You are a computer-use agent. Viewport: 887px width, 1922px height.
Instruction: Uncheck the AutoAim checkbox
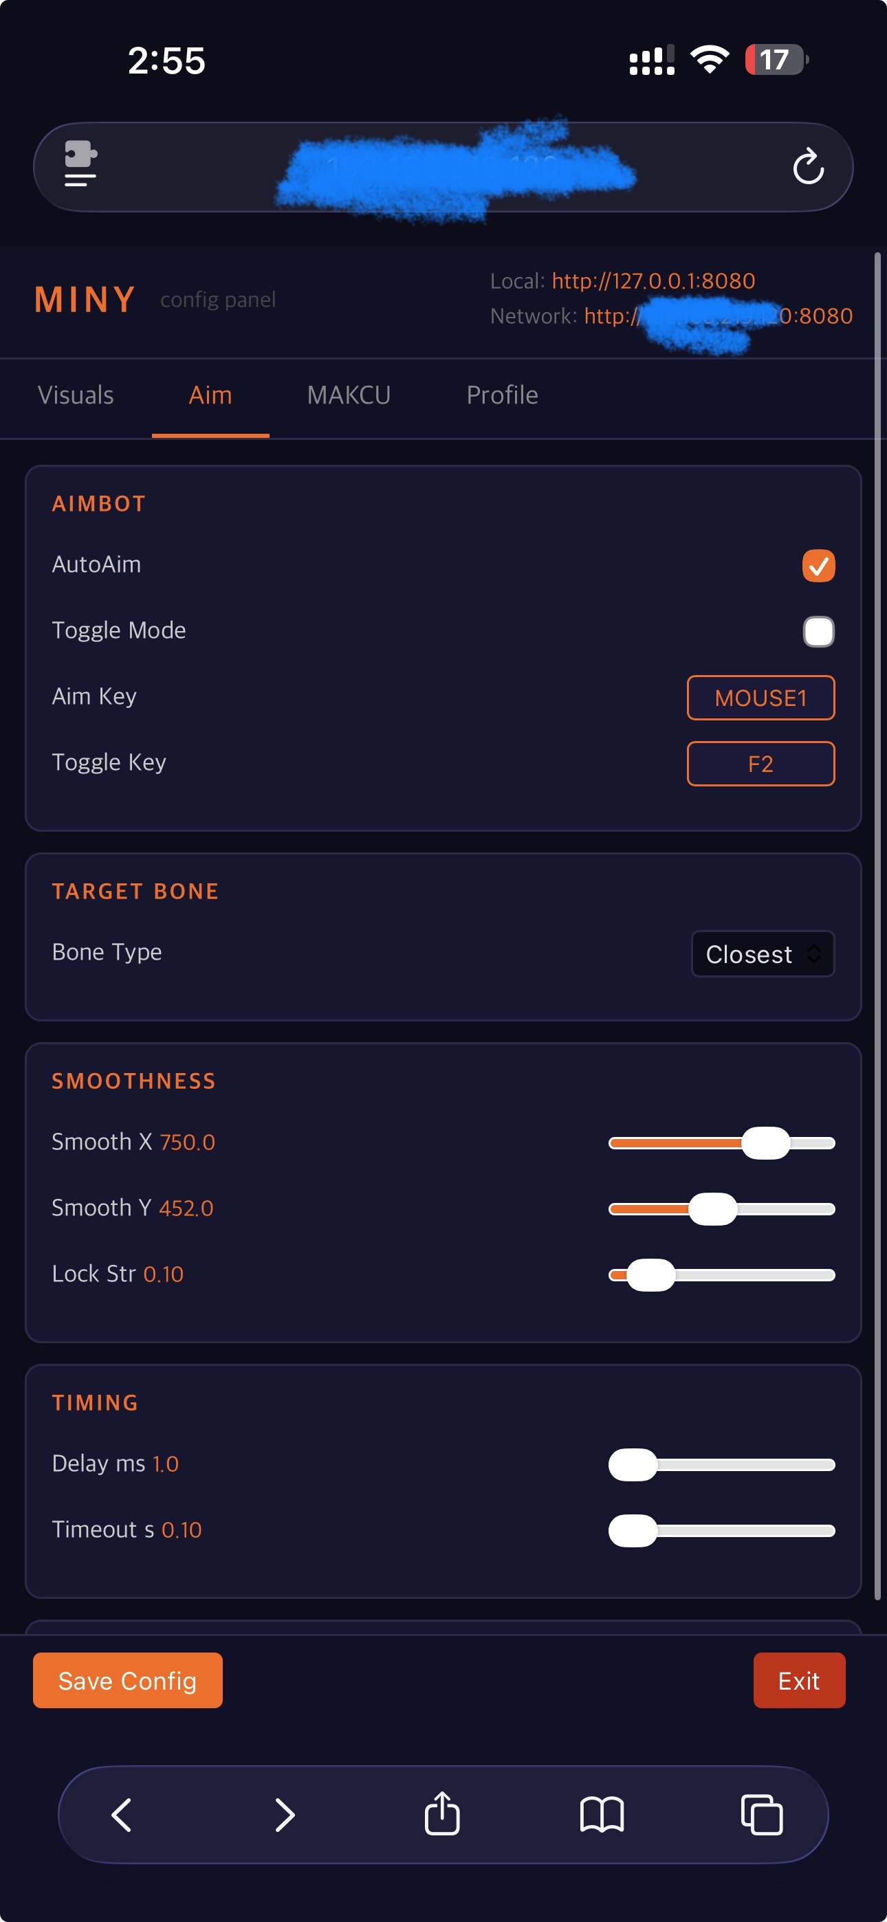(818, 566)
